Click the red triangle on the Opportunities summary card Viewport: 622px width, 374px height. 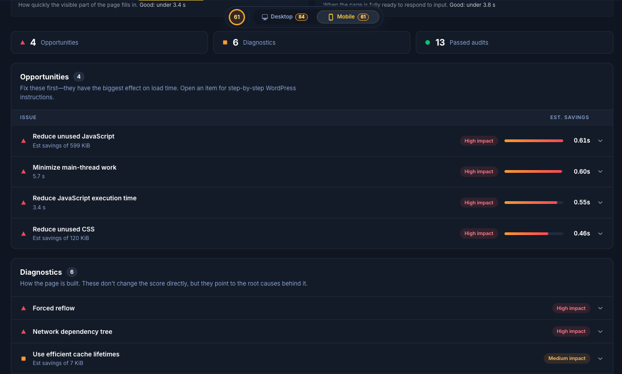coord(23,42)
